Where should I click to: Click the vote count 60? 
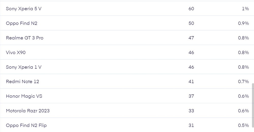coord(191,9)
